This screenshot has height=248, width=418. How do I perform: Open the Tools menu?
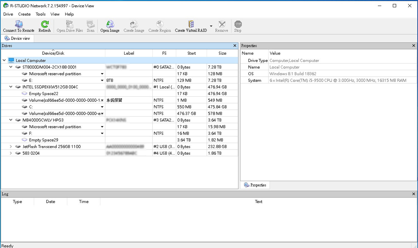coord(40,14)
